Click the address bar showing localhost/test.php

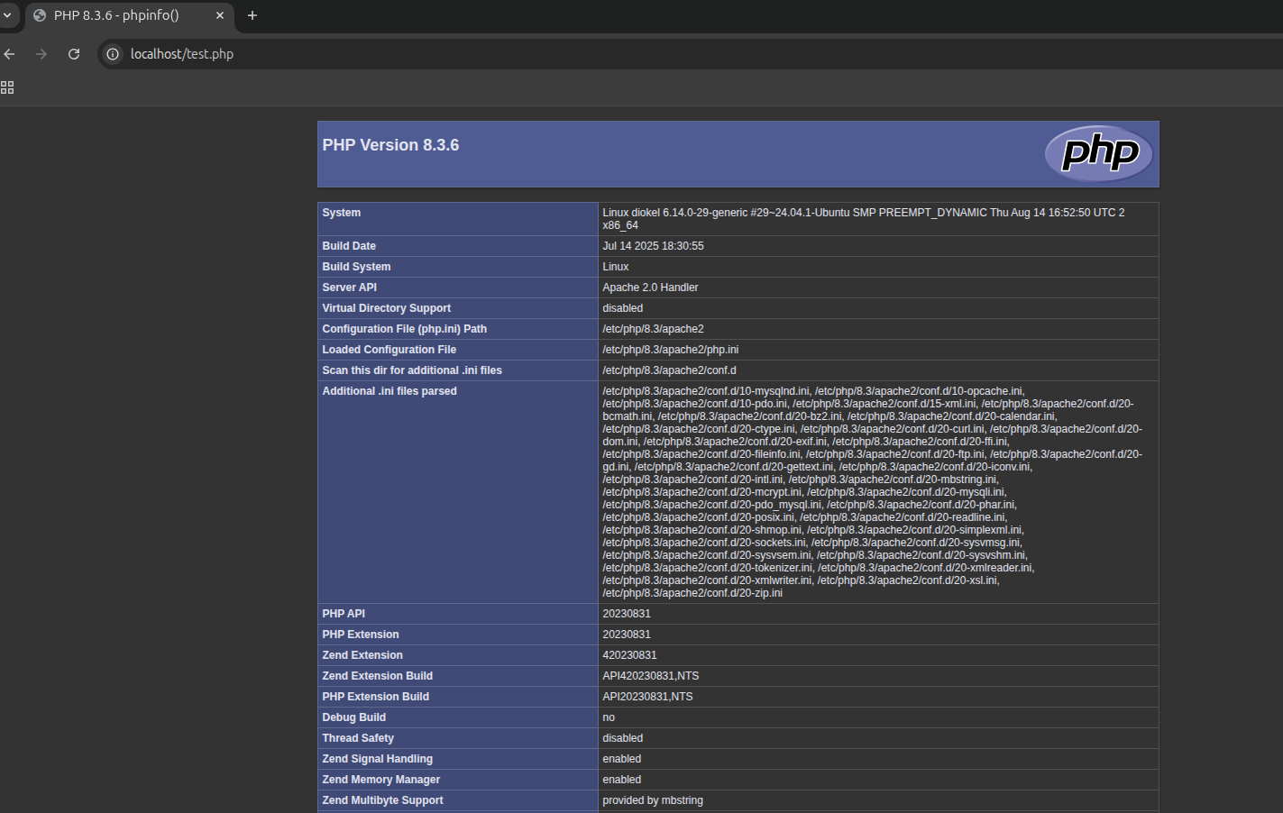pyautogui.click(x=270, y=54)
